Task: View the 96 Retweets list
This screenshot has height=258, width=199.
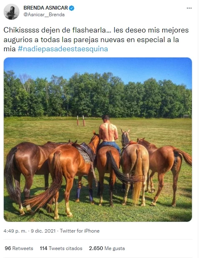Action: pyautogui.click(x=19, y=248)
